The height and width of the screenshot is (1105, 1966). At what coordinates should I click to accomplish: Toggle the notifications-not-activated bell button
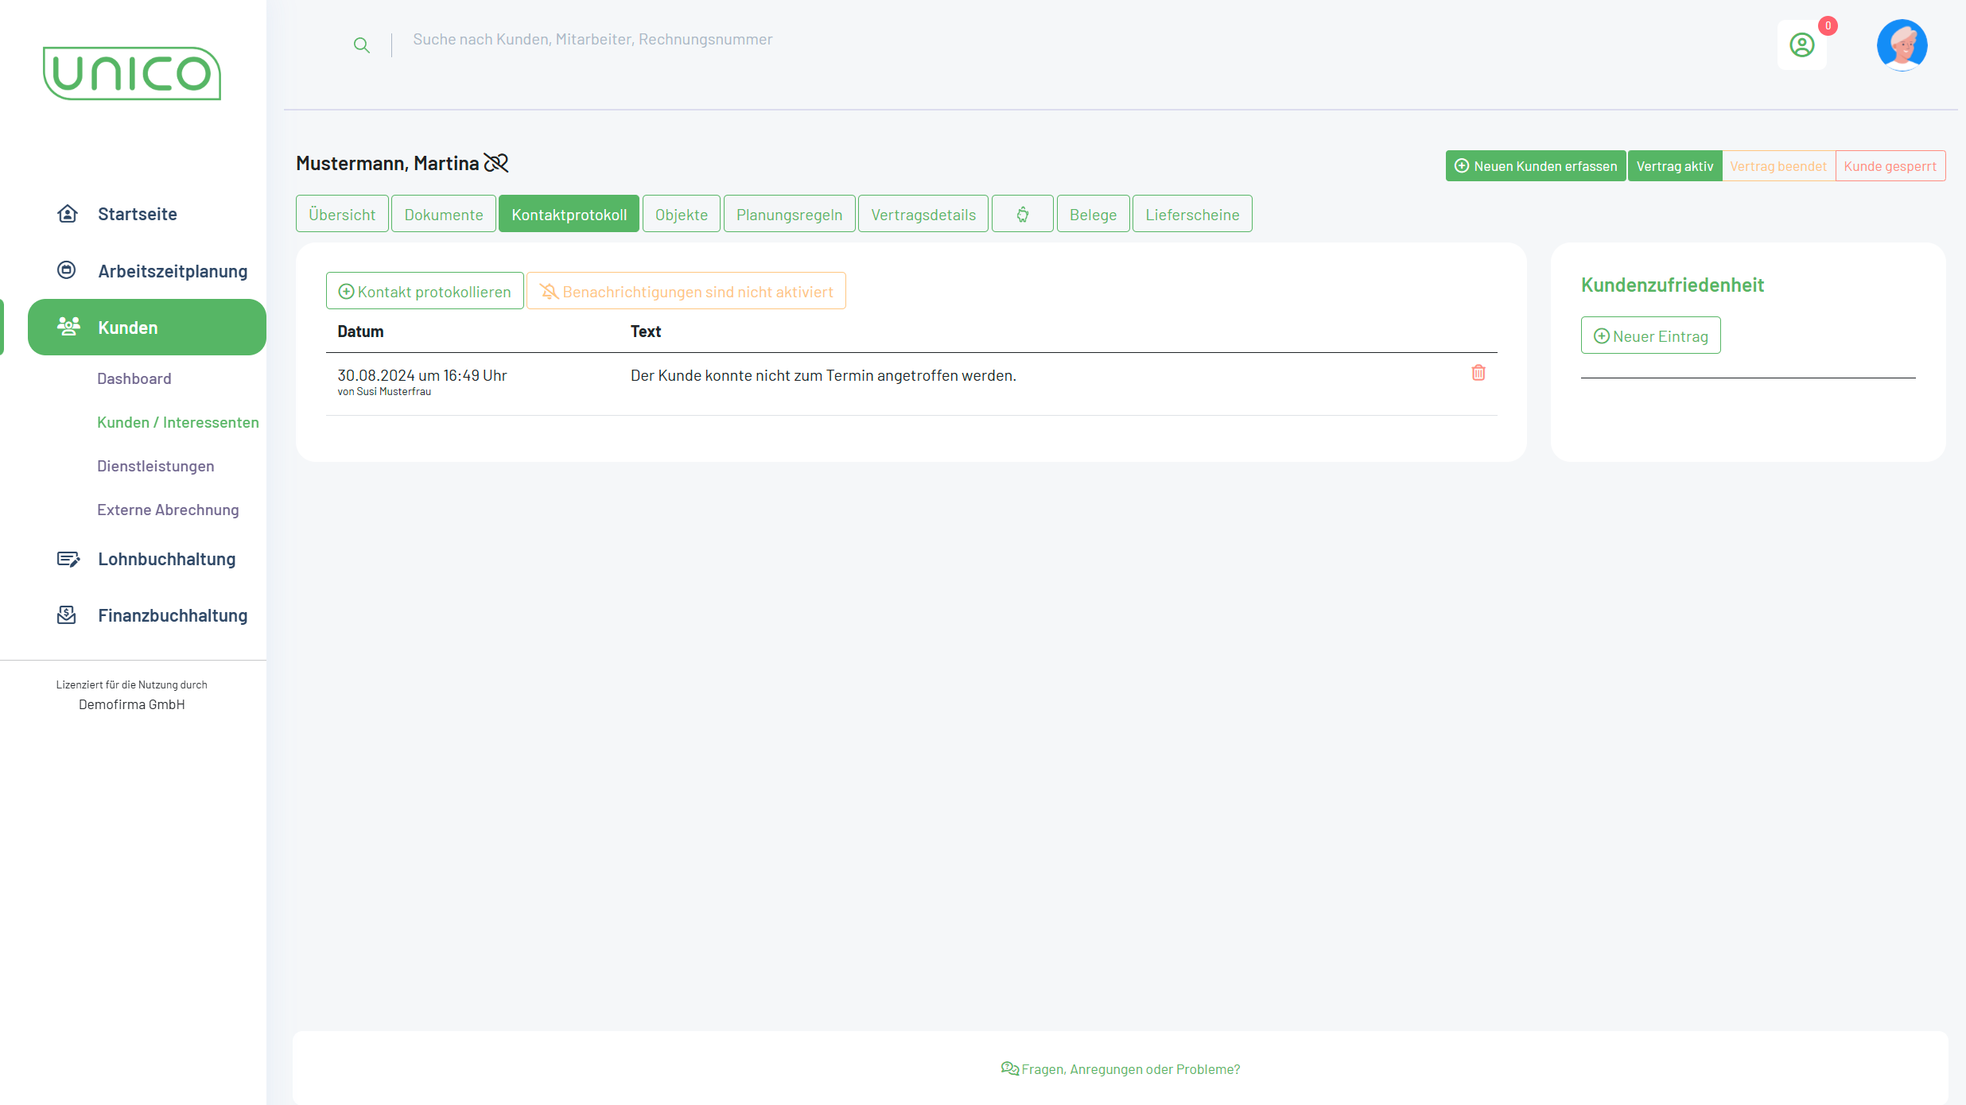pyautogui.click(x=686, y=292)
